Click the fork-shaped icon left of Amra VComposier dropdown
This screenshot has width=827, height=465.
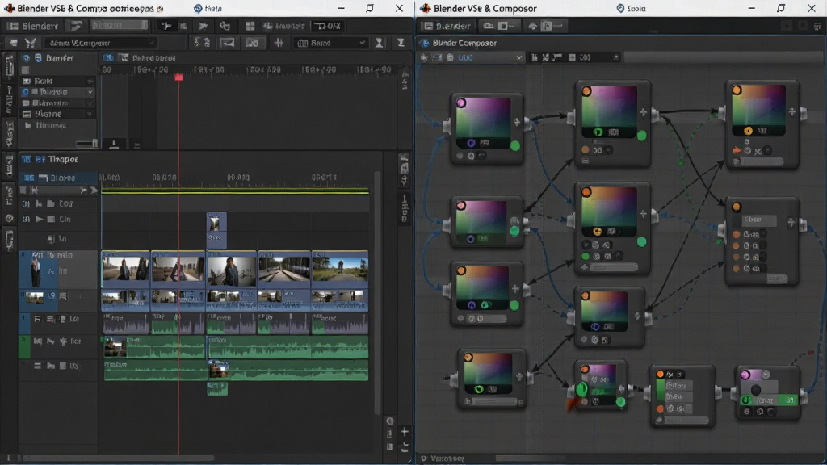(31, 43)
